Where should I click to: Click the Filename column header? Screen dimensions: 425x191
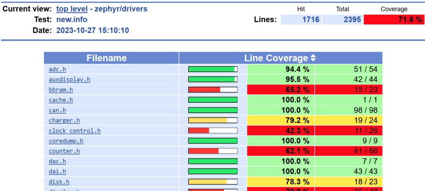point(107,58)
